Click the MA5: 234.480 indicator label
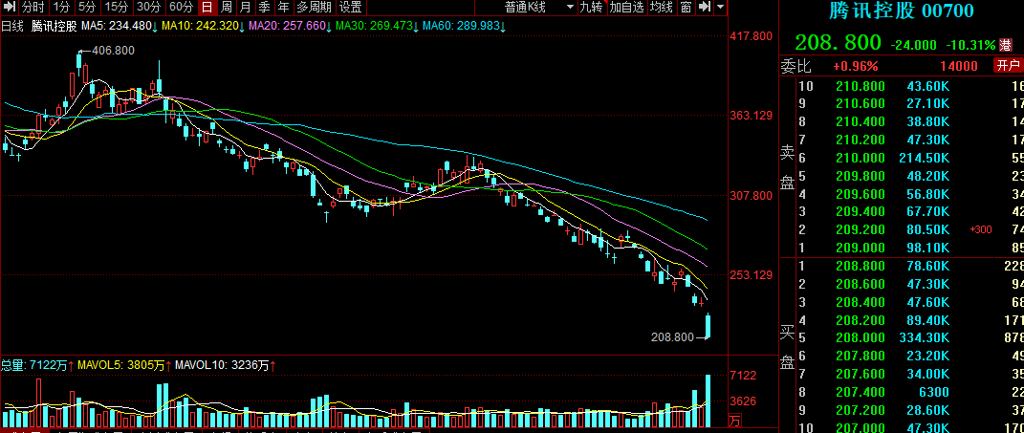The width and height of the screenshot is (1024, 433). pyautogui.click(x=118, y=27)
